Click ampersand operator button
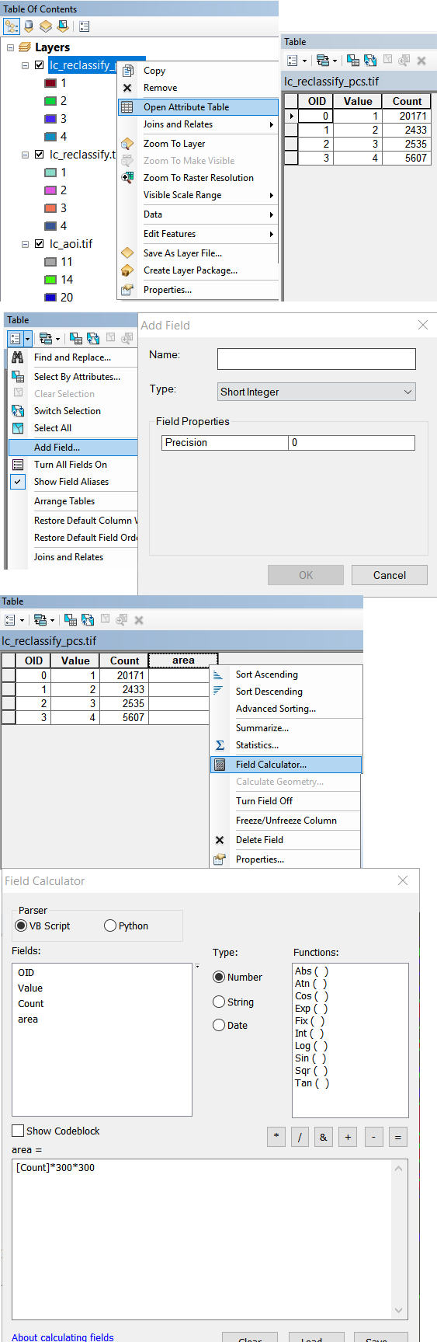The image size is (437, 1342). [323, 1137]
